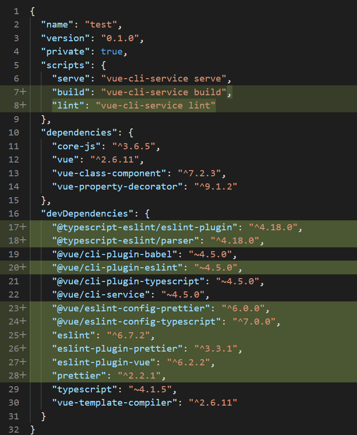Click "@vue/cli-plugin-babel" key
The image size is (357, 435).
coord(115,254)
